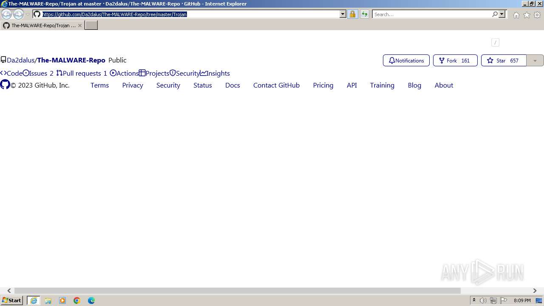The image size is (544, 306).
Task: Open the API footer link
Action: pos(352,85)
